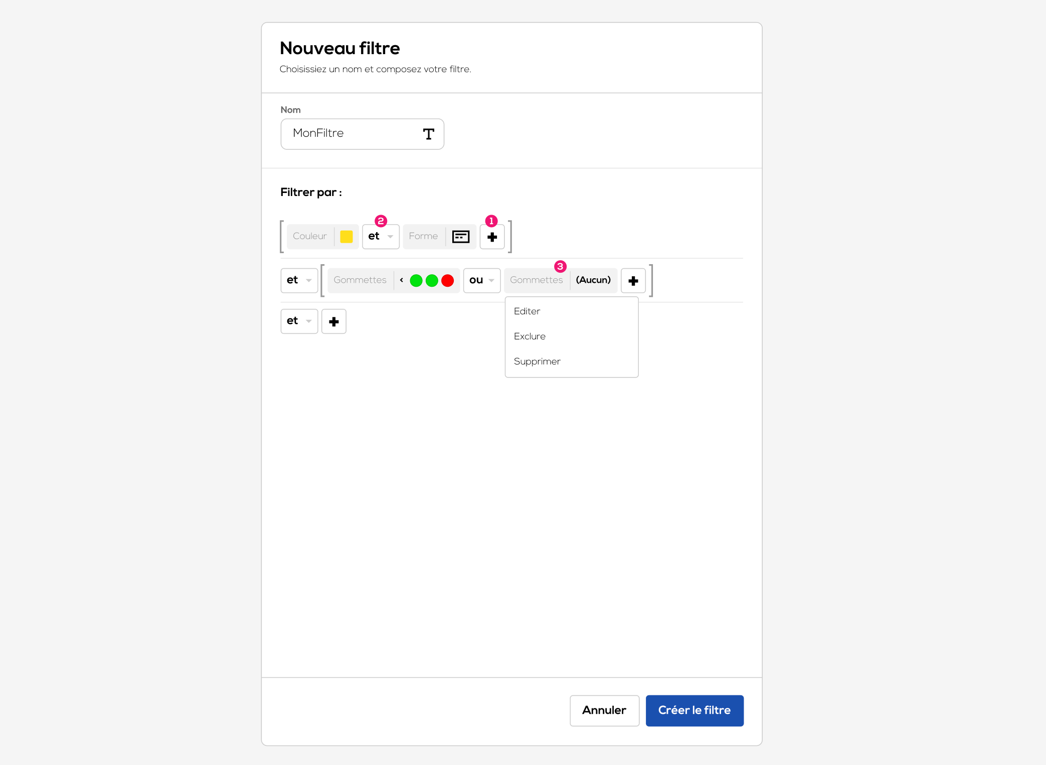Add new condition with bottom plus icon
The image size is (1046, 765).
[x=333, y=321]
